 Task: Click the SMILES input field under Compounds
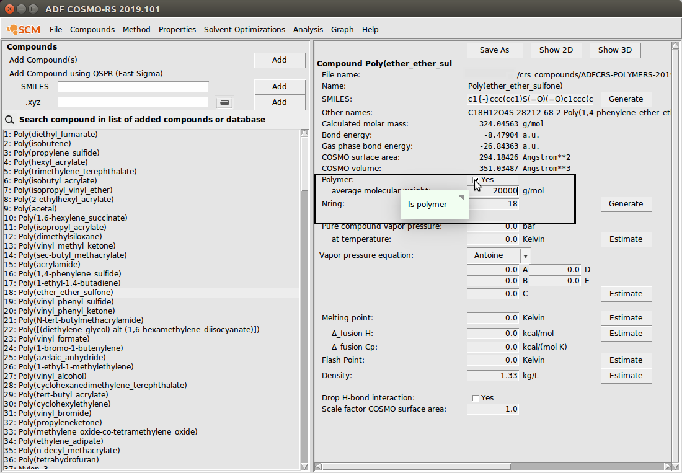[133, 87]
